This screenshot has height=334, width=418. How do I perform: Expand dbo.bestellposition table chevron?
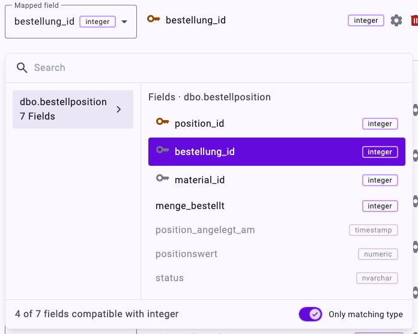tap(119, 109)
